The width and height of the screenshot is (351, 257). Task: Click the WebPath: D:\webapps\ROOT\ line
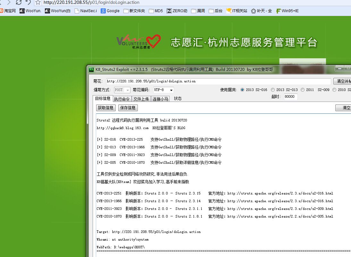coord(121,247)
